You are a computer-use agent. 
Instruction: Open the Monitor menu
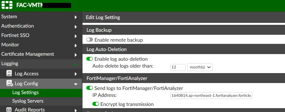click(x=41, y=45)
